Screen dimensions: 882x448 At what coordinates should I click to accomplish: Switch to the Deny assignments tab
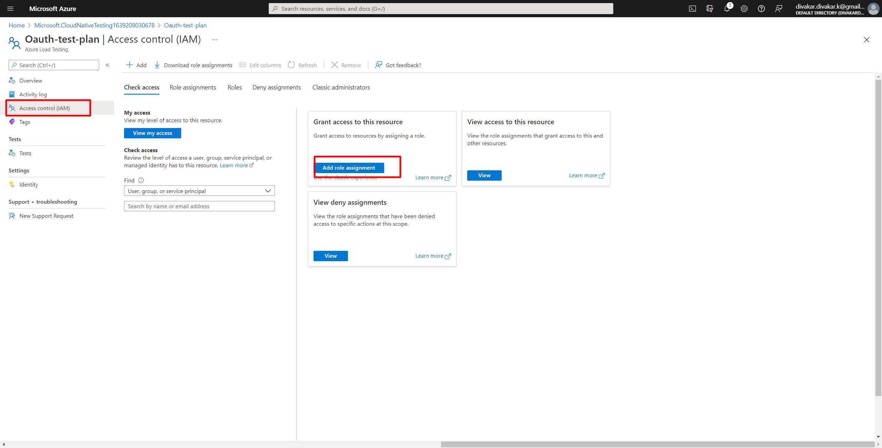click(277, 87)
